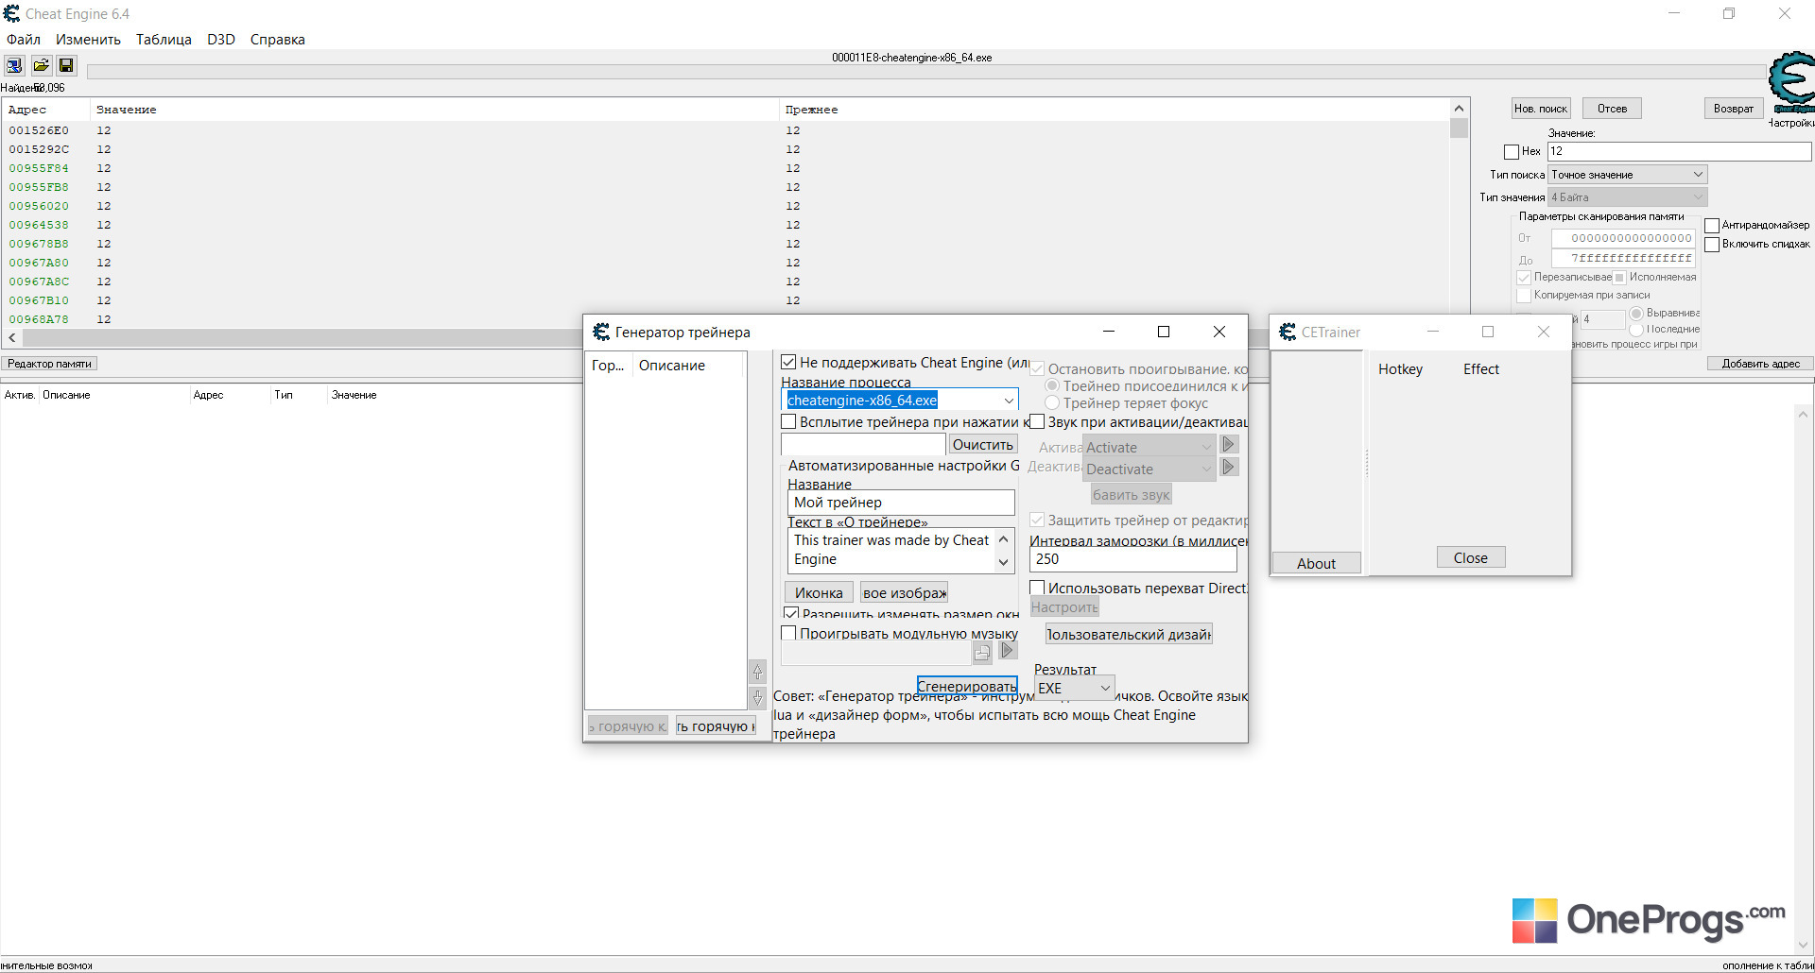Click the Очистить button
Image resolution: width=1815 pixels, height=973 pixels.
983,444
